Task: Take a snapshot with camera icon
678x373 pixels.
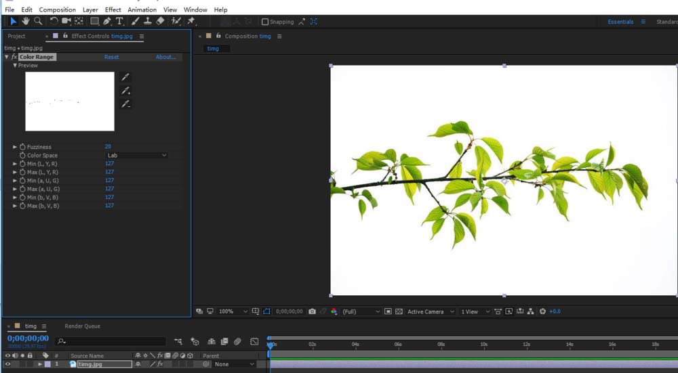Action: click(x=312, y=311)
